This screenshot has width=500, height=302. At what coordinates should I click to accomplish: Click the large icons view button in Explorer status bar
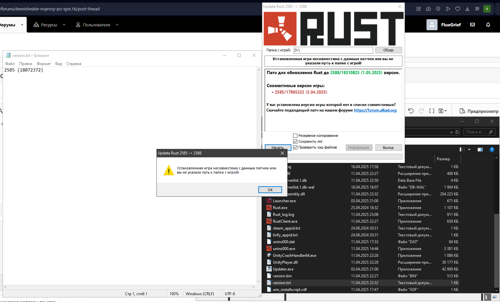click(495, 297)
